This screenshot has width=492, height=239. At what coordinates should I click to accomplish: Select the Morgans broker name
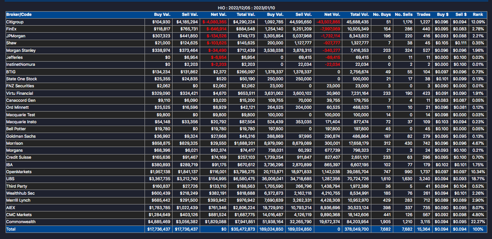(14, 150)
